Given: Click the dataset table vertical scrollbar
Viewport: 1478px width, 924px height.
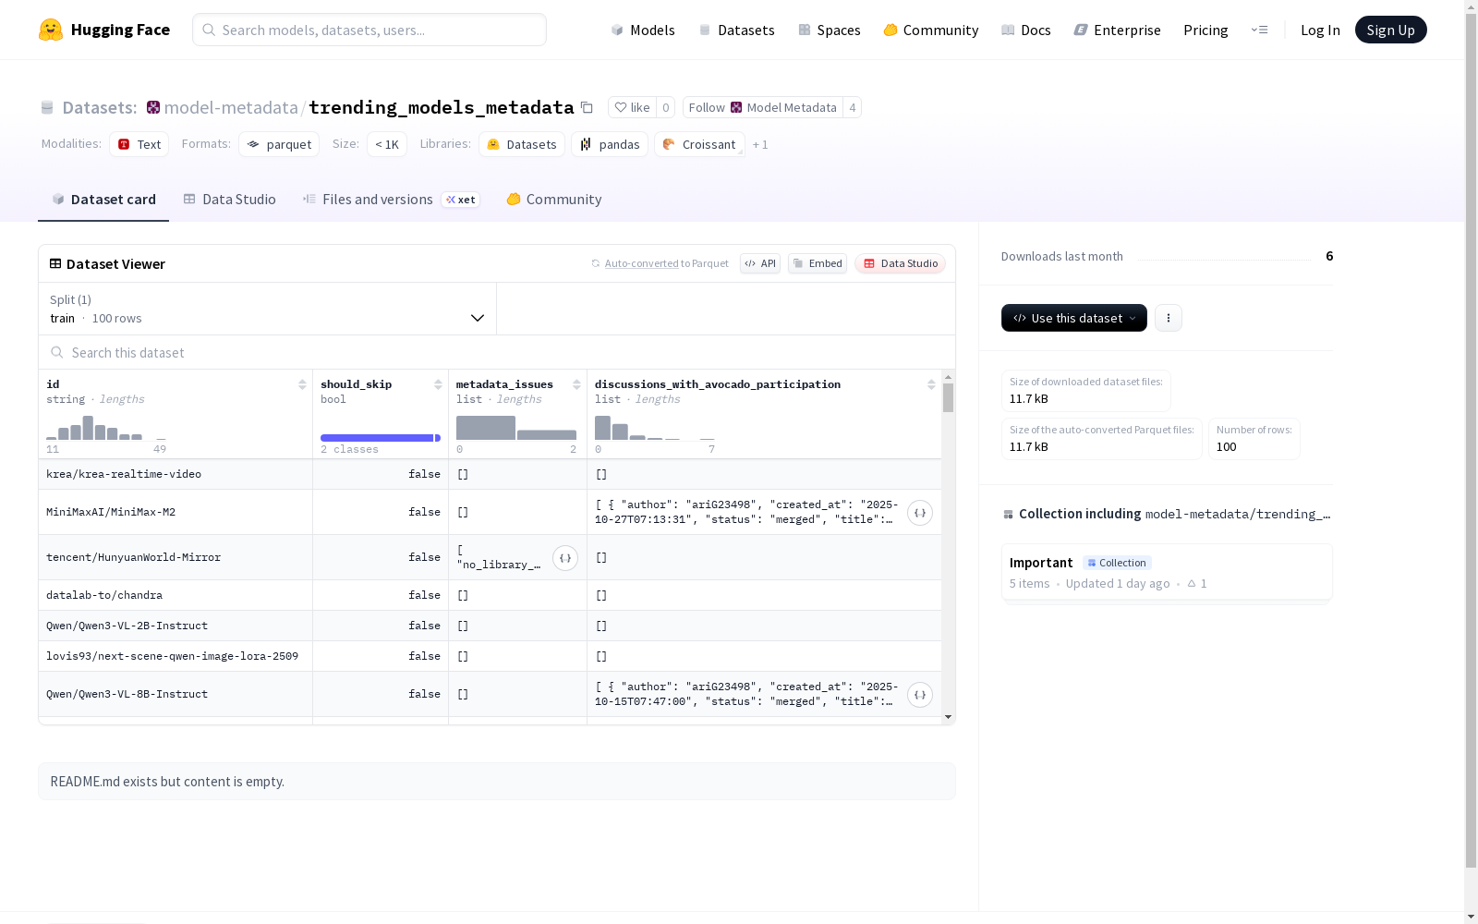Looking at the screenshot, I should click(x=948, y=398).
